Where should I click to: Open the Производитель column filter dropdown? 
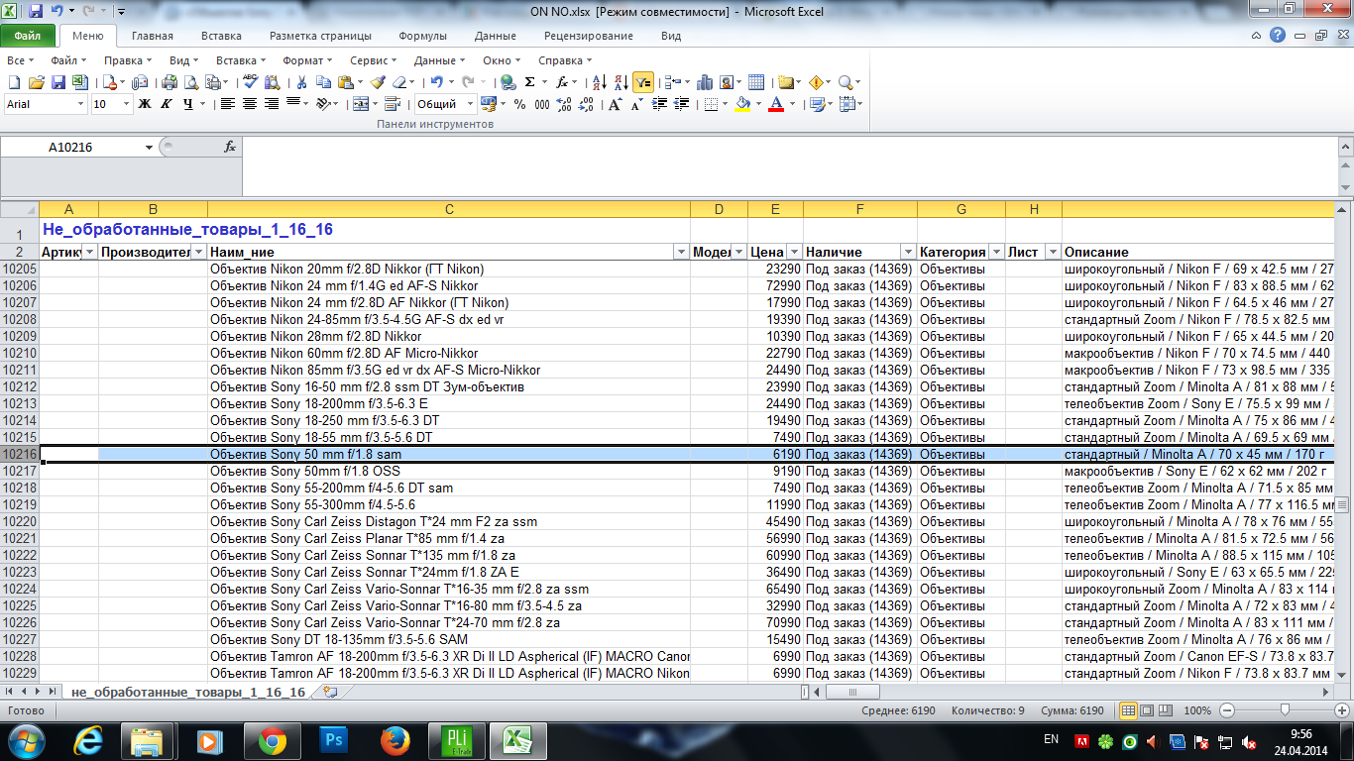[x=199, y=253]
